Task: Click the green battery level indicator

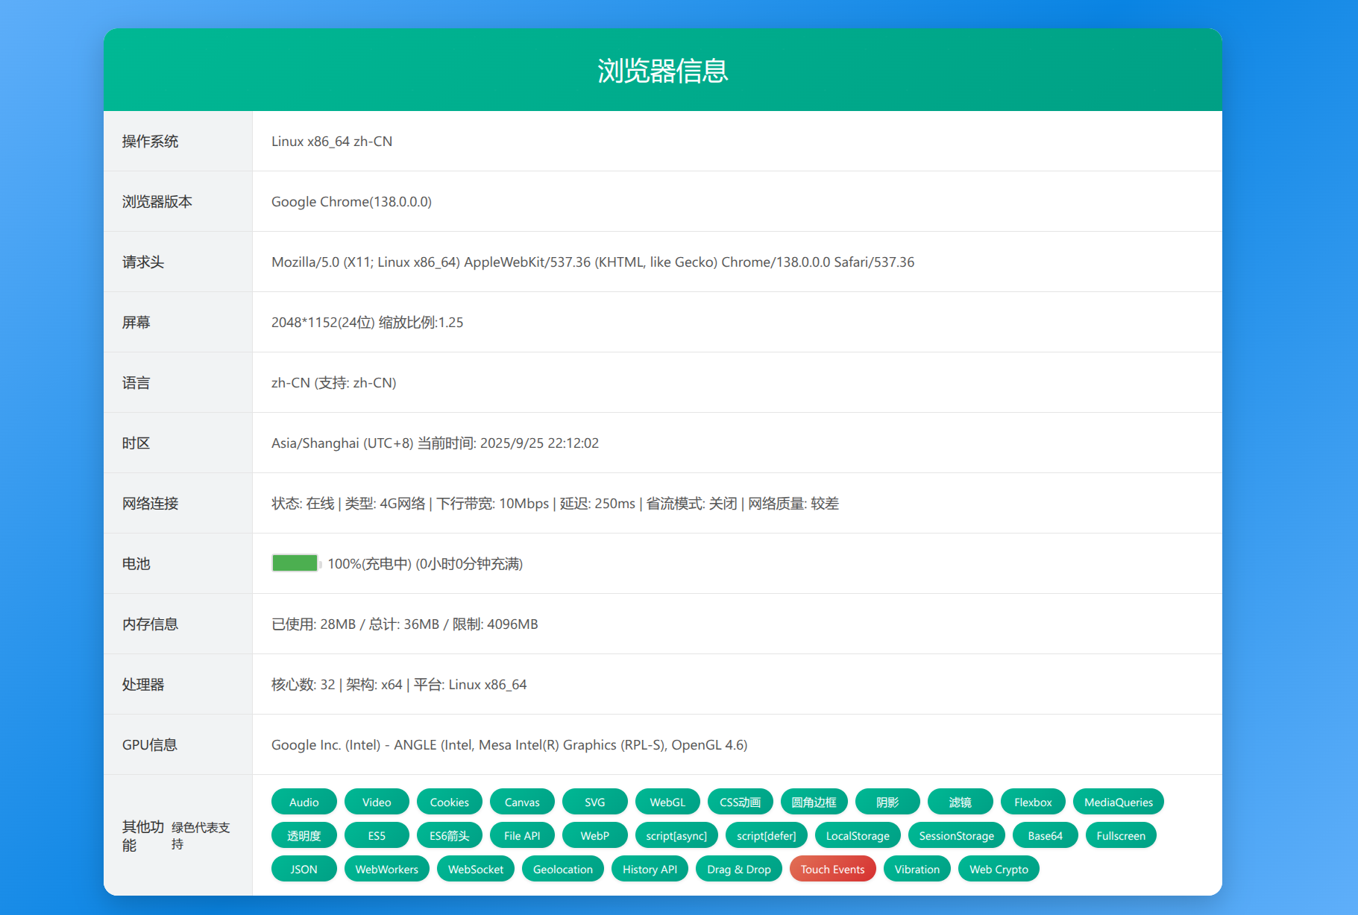Action: tap(295, 563)
